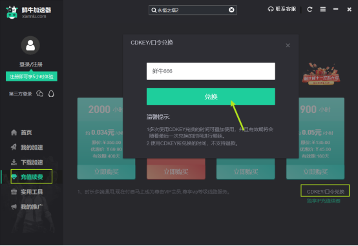Click the user avatar icon

(x=30, y=45)
